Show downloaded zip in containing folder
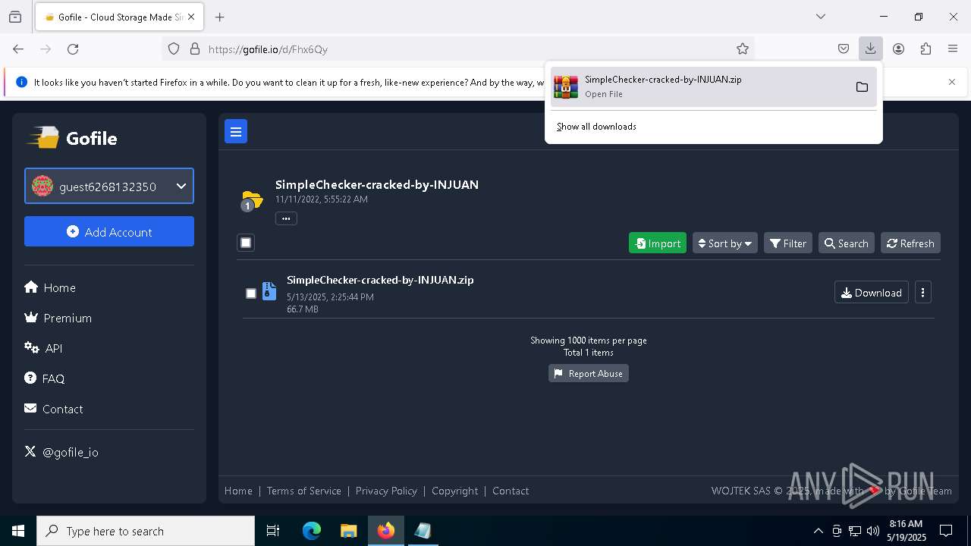This screenshot has height=546, width=971. pos(862,87)
